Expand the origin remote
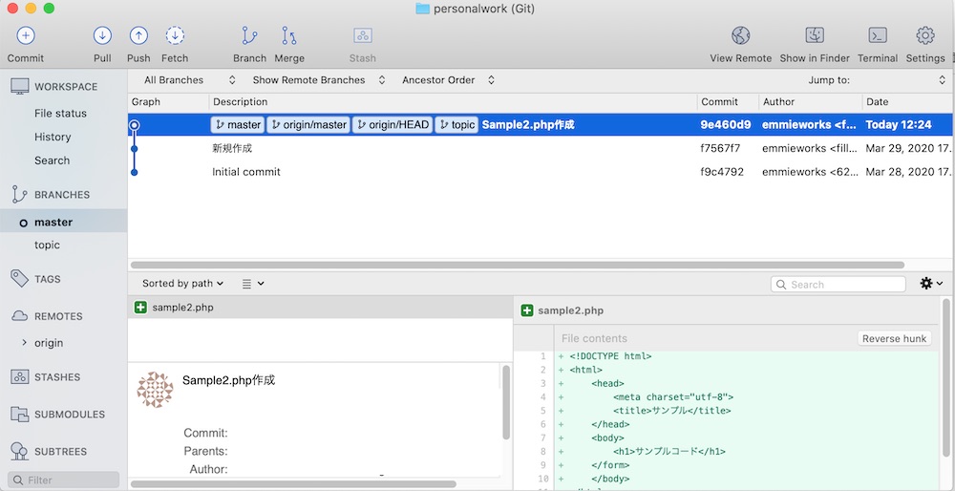 (x=25, y=342)
